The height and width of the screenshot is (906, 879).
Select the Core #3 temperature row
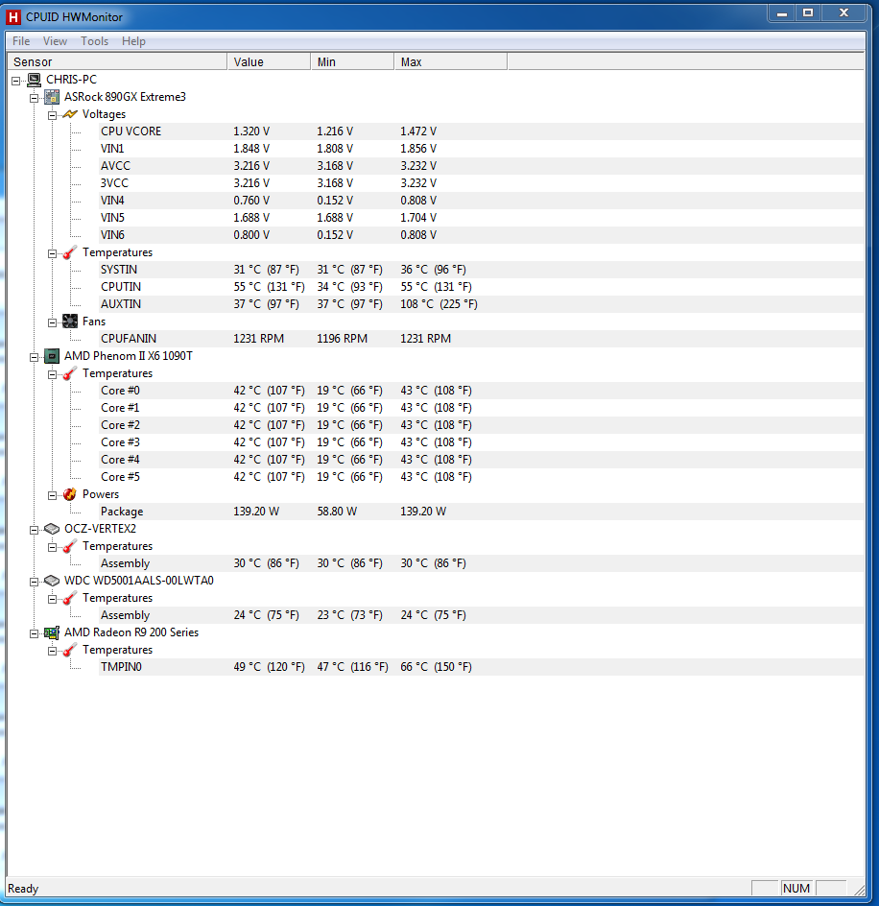pos(482,442)
